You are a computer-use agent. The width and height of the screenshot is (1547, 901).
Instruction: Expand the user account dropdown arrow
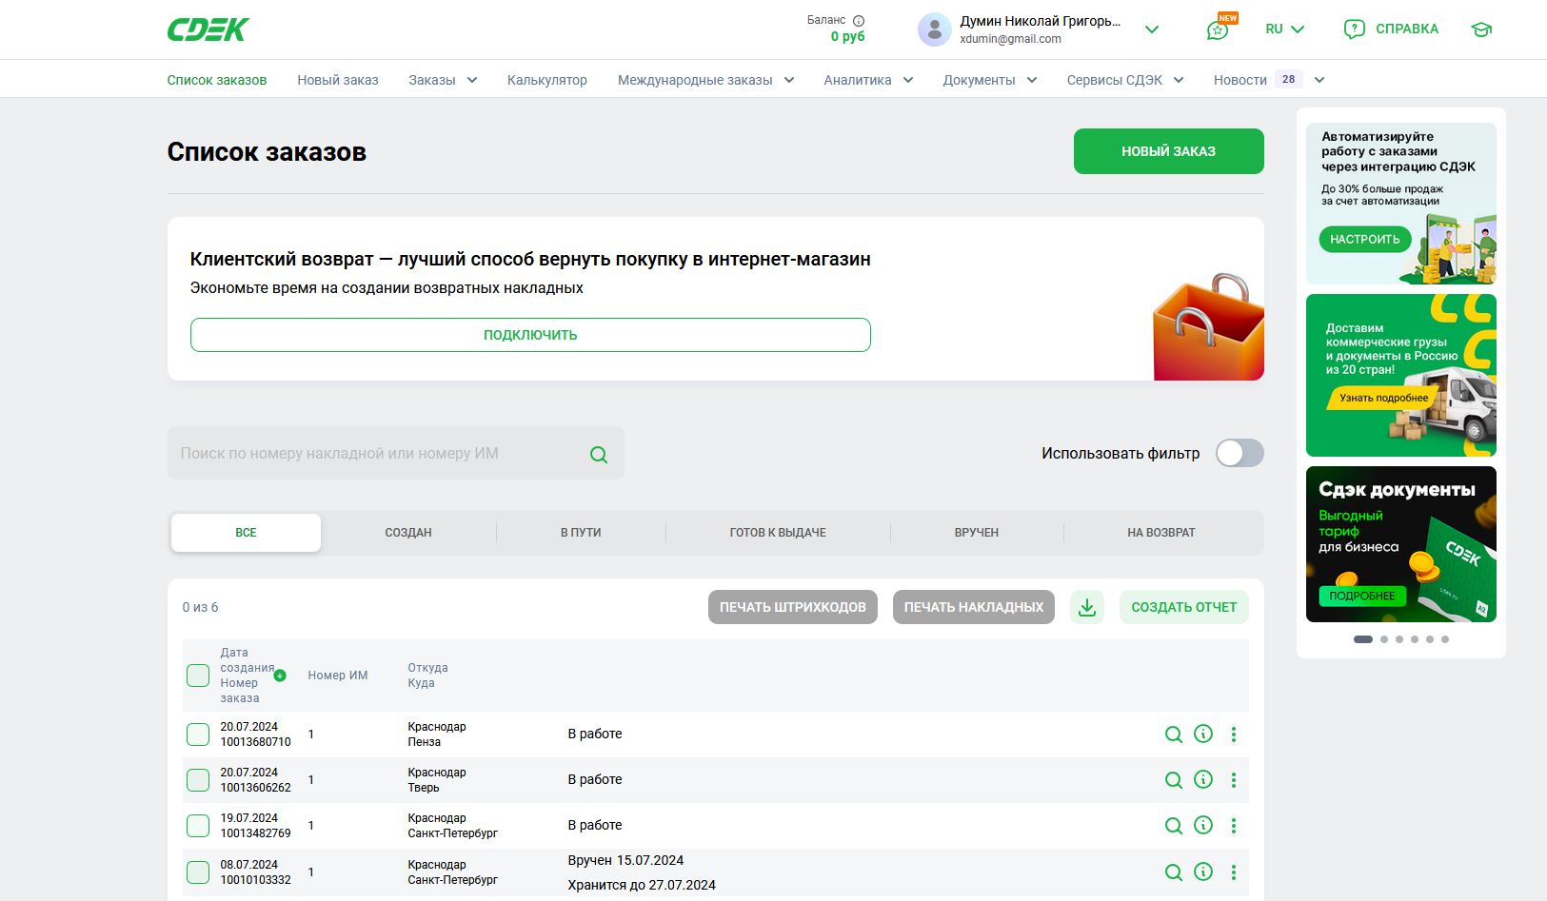pos(1152,29)
